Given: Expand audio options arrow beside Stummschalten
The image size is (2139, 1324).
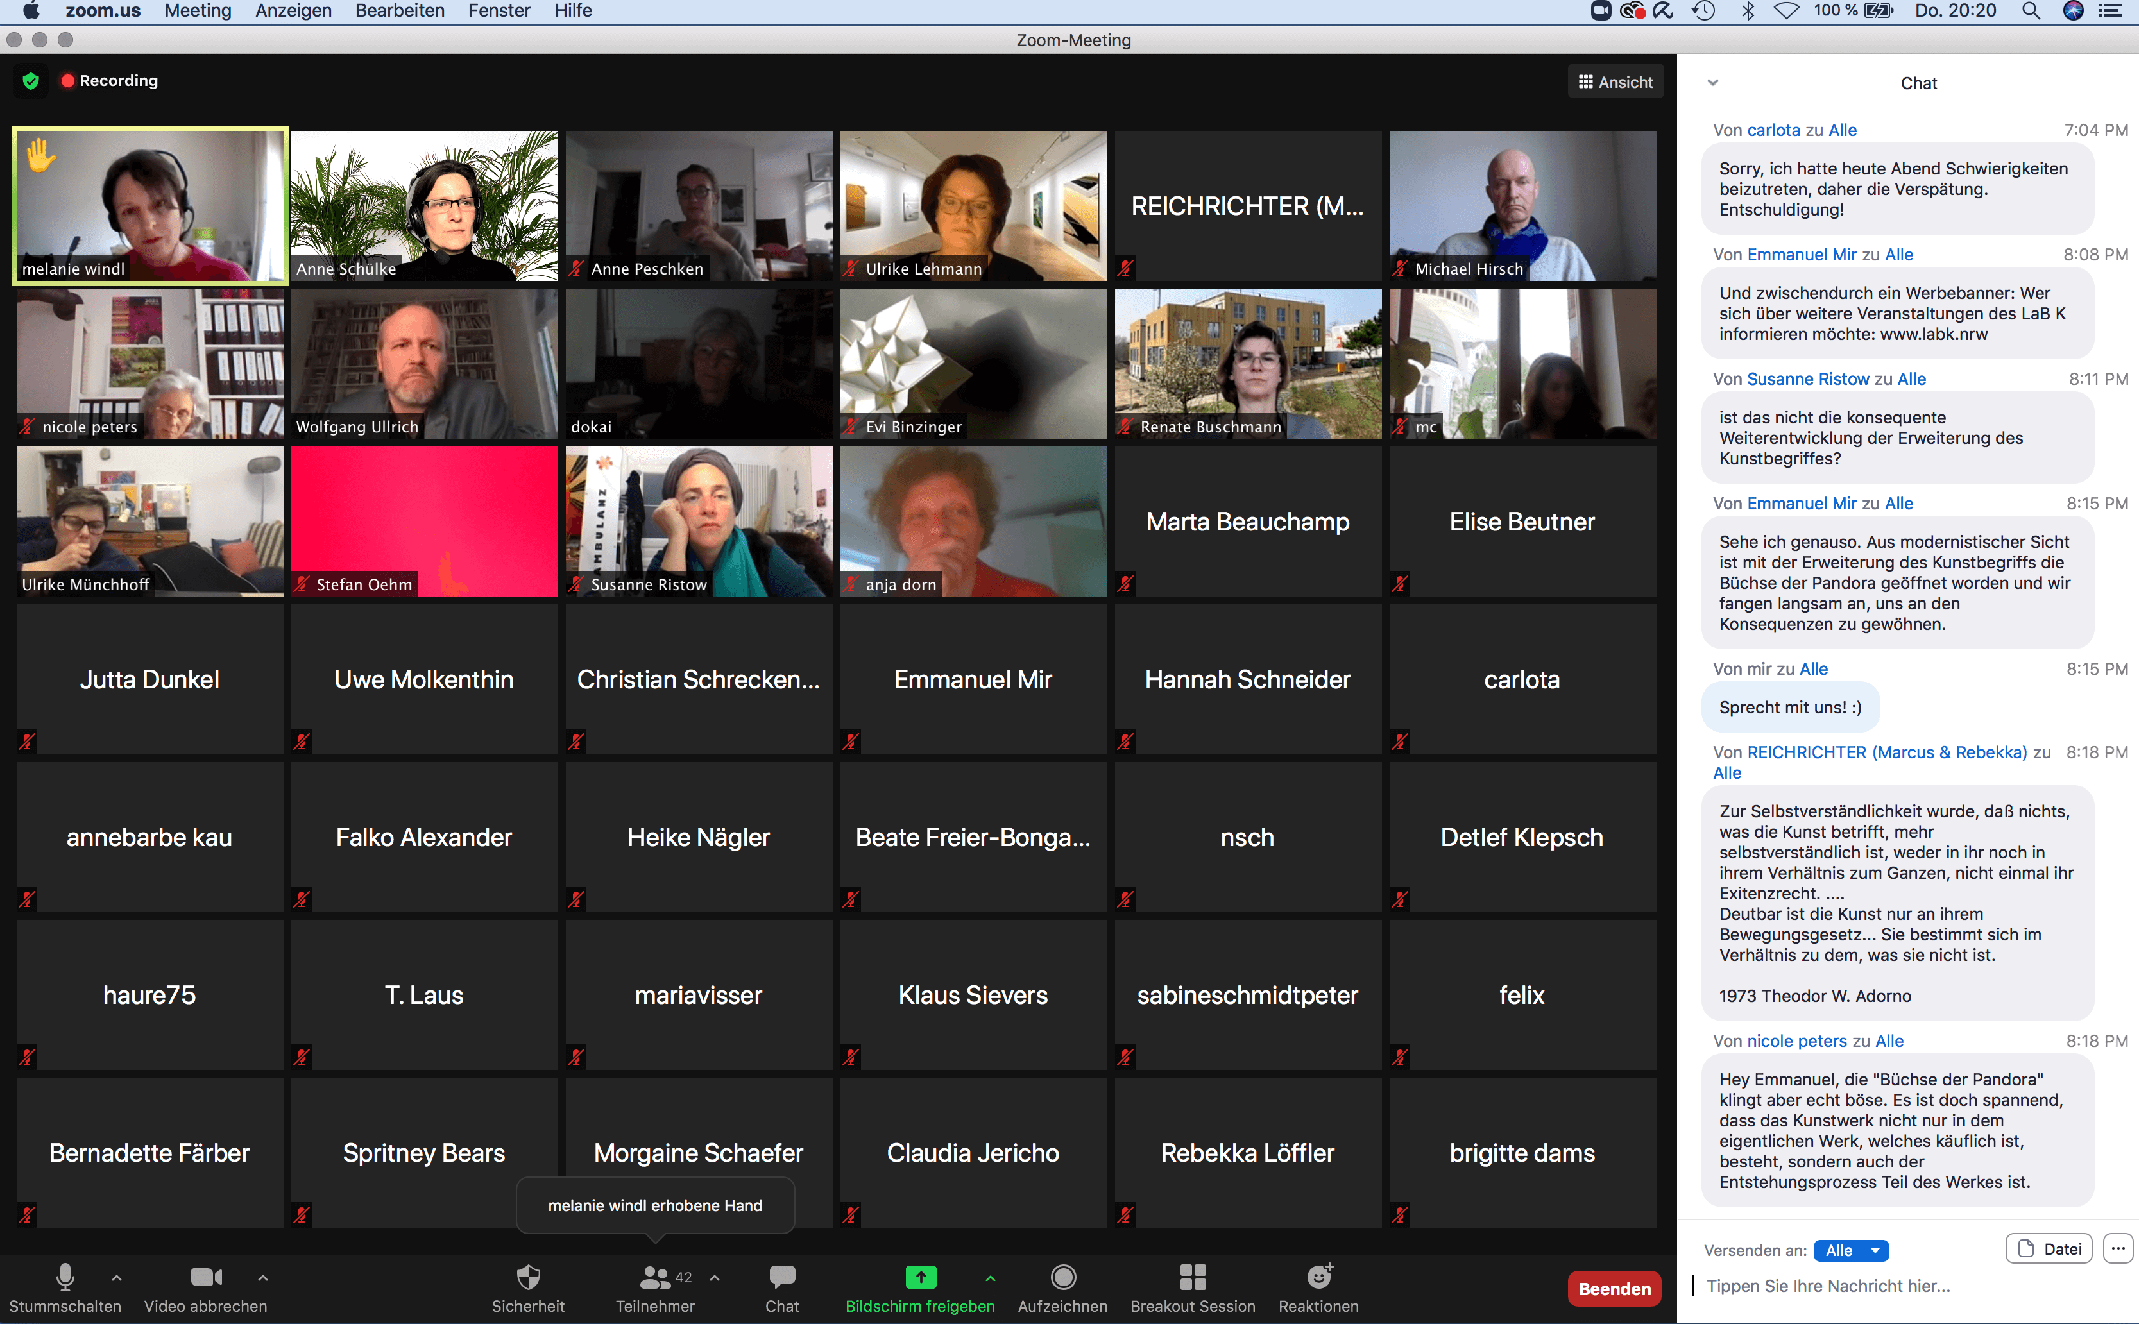Looking at the screenshot, I should (x=117, y=1278).
